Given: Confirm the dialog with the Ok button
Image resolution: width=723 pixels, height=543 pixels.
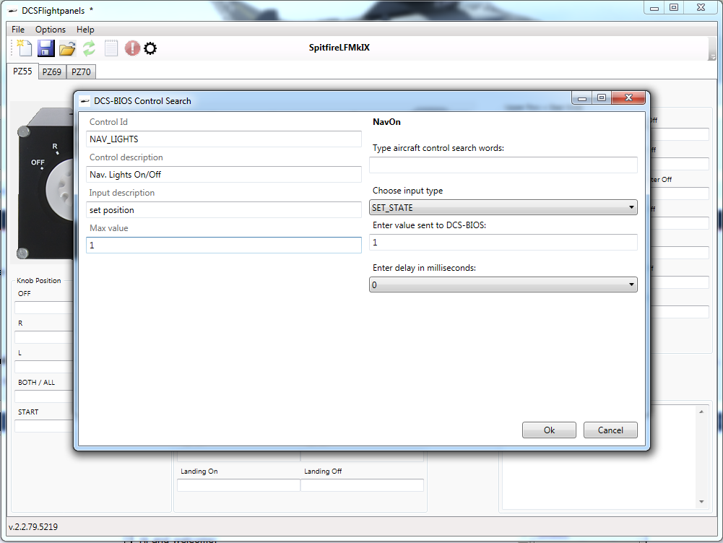Looking at the screenshot, I should click(x=549, y=430).
